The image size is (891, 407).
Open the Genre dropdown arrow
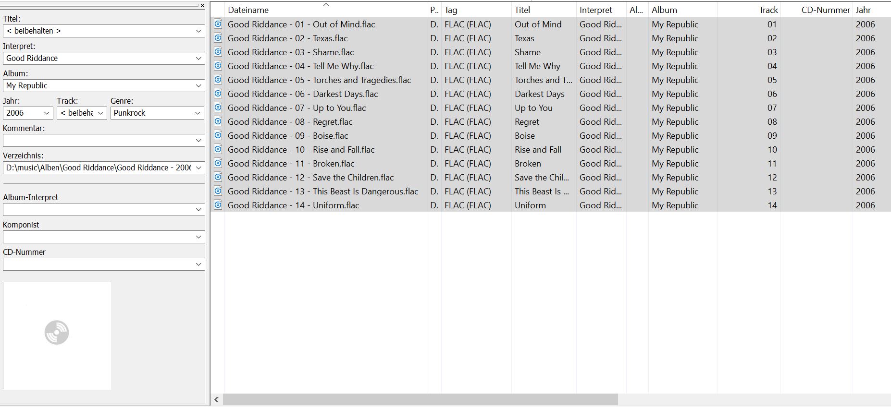click(198, 113)
